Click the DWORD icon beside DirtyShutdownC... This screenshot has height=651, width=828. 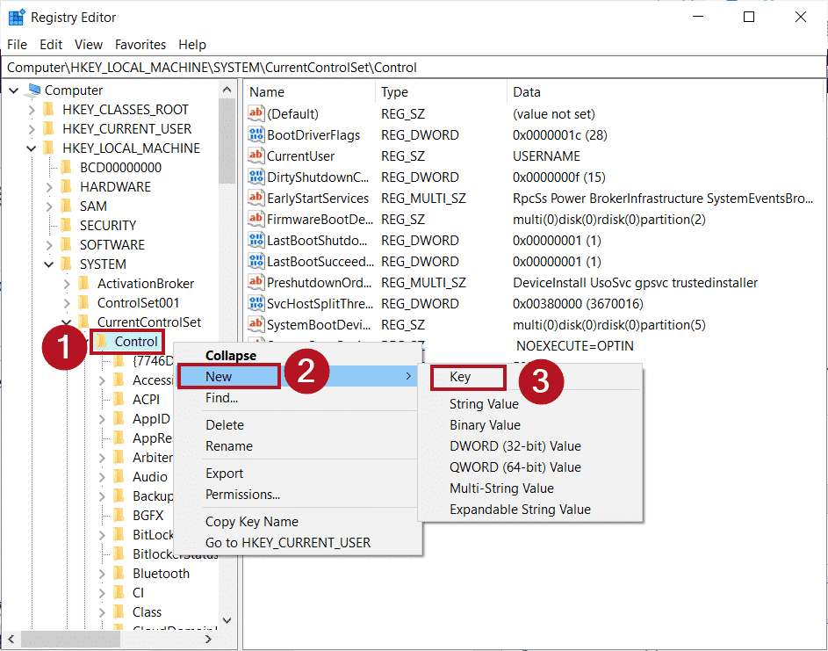pos(256,177)
